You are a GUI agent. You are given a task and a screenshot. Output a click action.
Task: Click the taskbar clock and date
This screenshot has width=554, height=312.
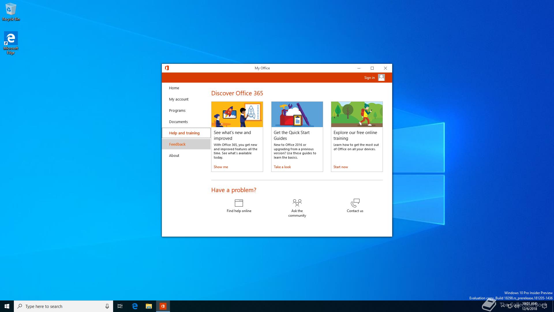point(529,306)
